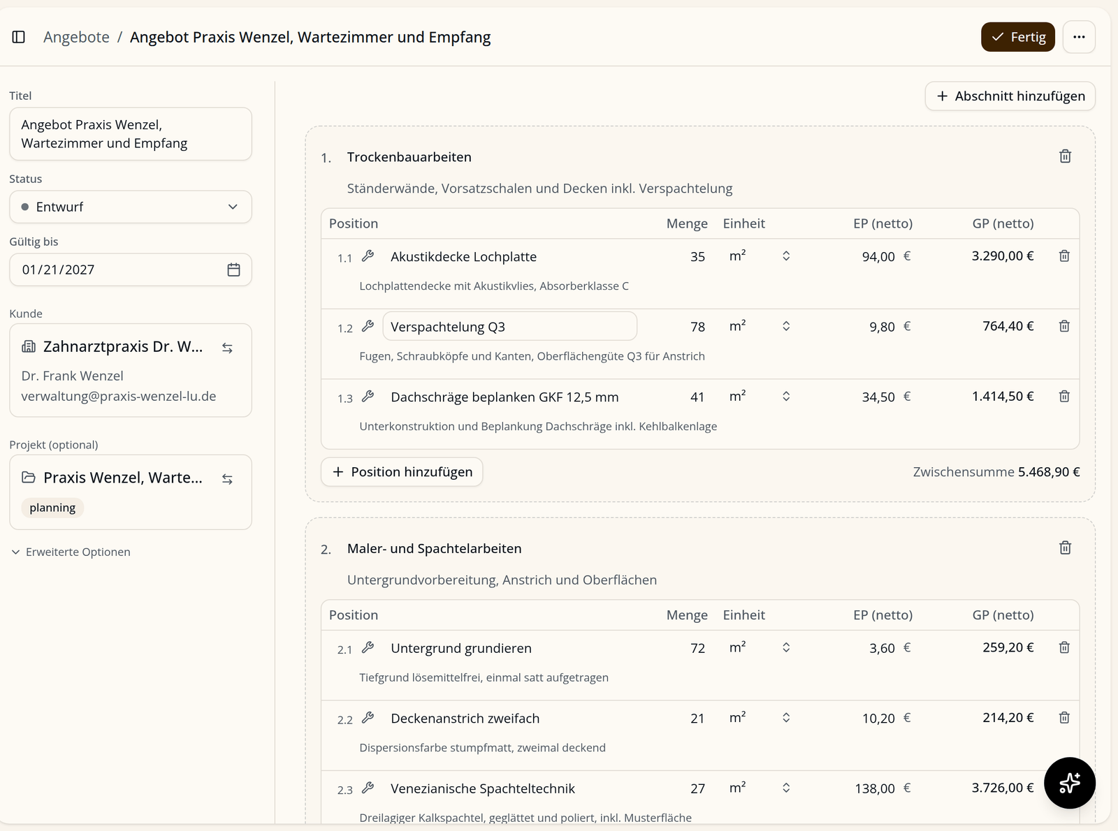Click wrench icon for Verspachtelung Q3
1118x831 pixels.
[x=368, y=326]
